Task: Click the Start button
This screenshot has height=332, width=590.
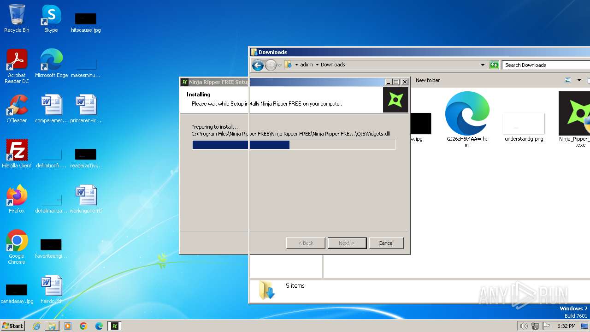Action: [x=13, y=326]
